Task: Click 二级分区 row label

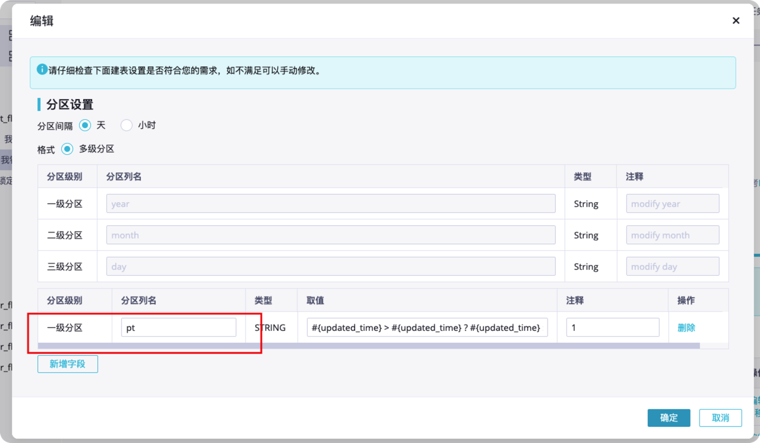Action: tap(65, 235)
